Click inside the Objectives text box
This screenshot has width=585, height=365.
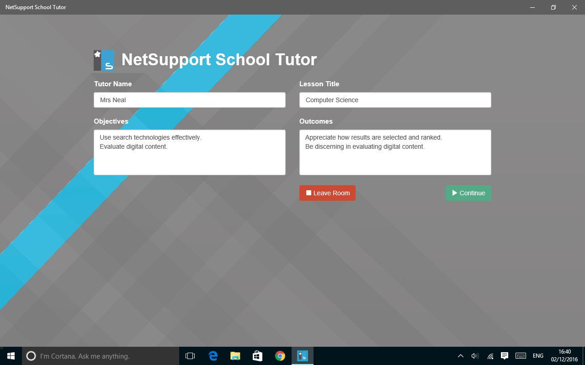190,152
